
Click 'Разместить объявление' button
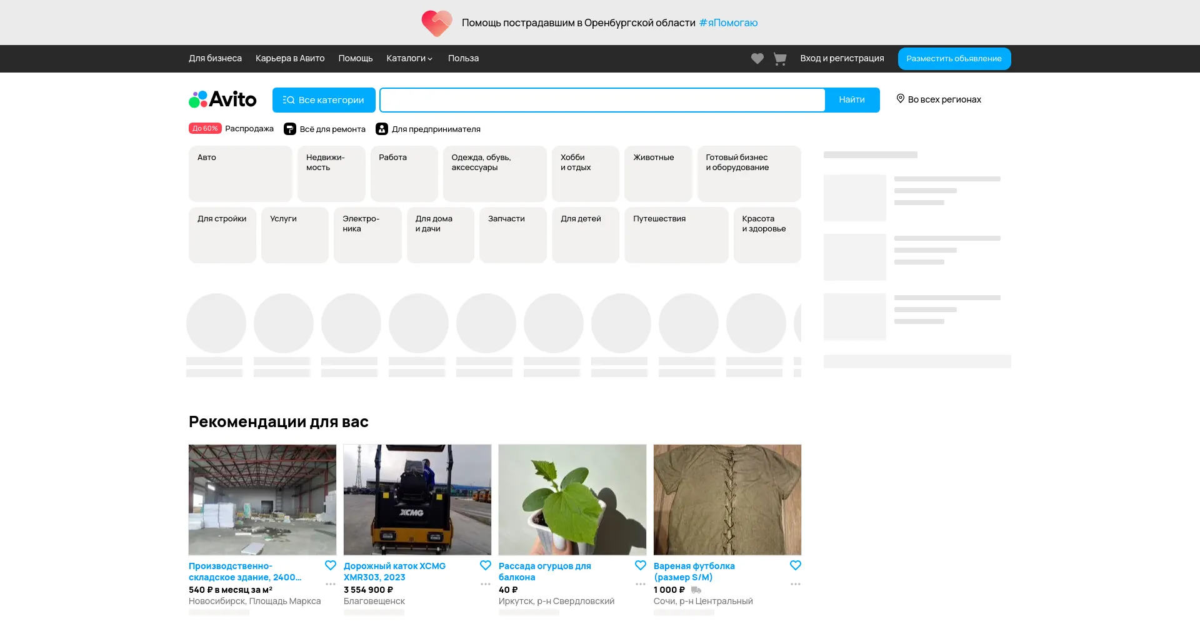(x=954, y=59)
